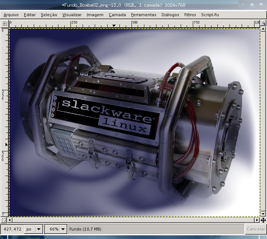This screenshot has height=239, width=267.
Task: Toggle the Quick Mask button at bottom left
Action: point(4,220)
